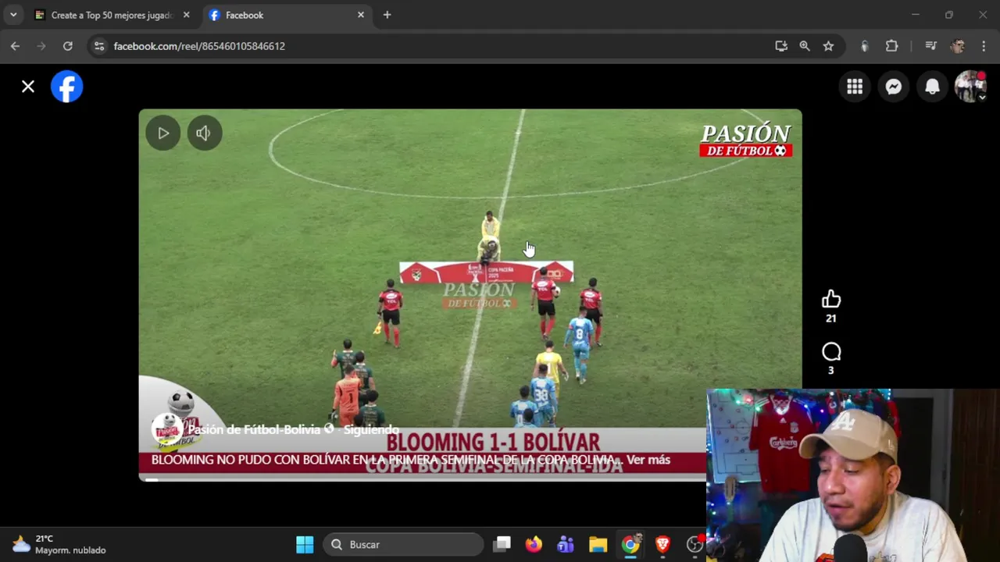Open the tab search dropdown arrow
This screenshot has width=1000, height=562.
coord(13,15)
